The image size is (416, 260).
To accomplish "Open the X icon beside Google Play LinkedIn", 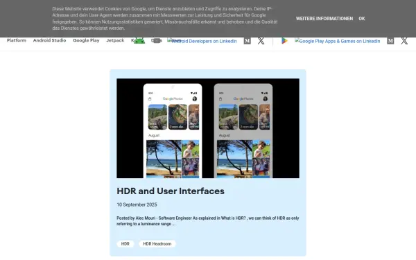I will click(x=404, y=41).
